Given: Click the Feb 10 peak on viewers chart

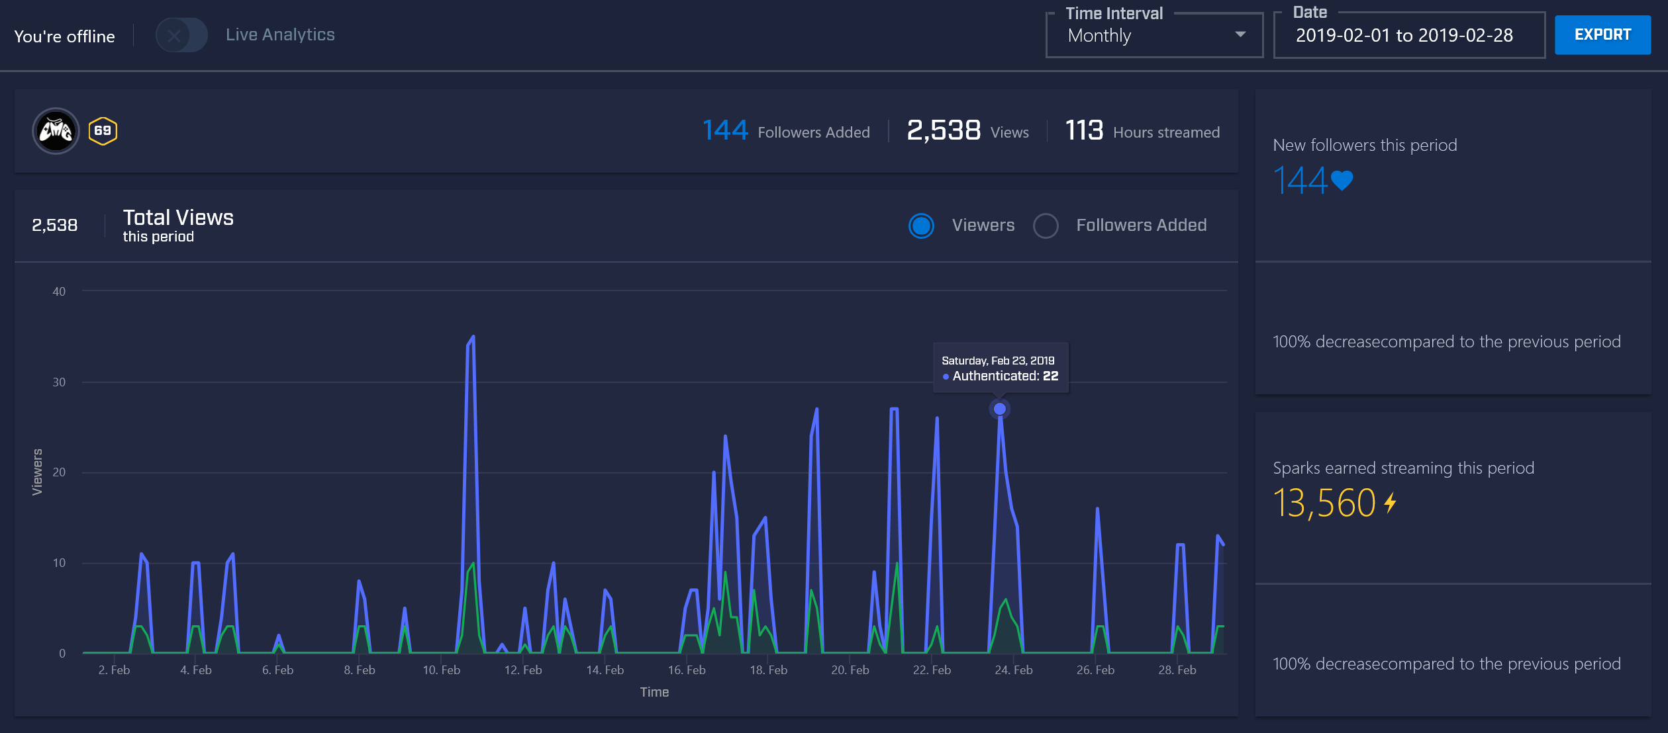Looking at the screenshot, I should pos(472,337).
